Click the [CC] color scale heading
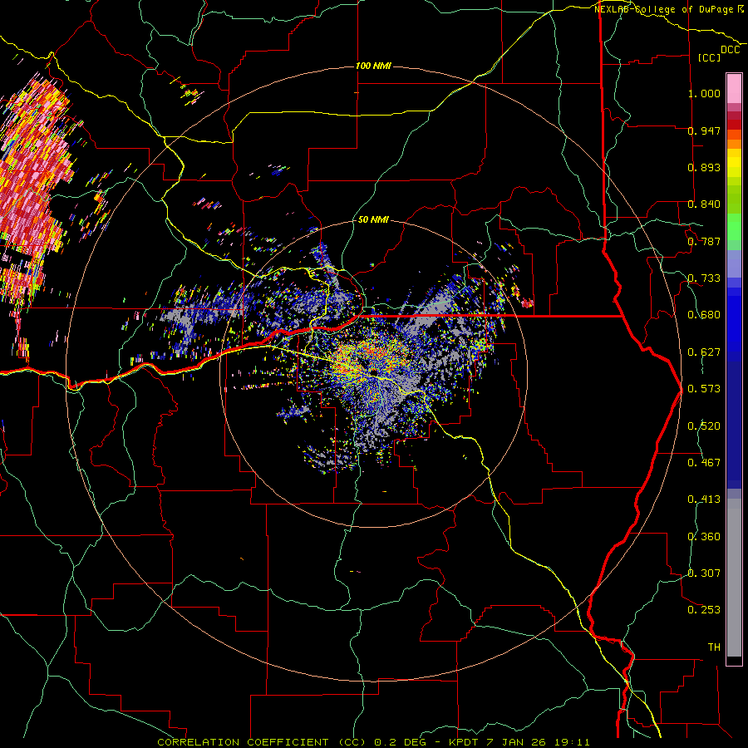The width and height of the screenshot is (748, 748). [709, 57]
